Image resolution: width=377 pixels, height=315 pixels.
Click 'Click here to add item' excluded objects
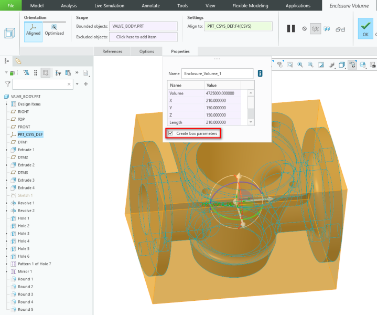point(143,37)
